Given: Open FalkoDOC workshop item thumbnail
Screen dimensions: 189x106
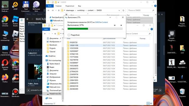Looking at the screenshot, I should coord(35,41).
